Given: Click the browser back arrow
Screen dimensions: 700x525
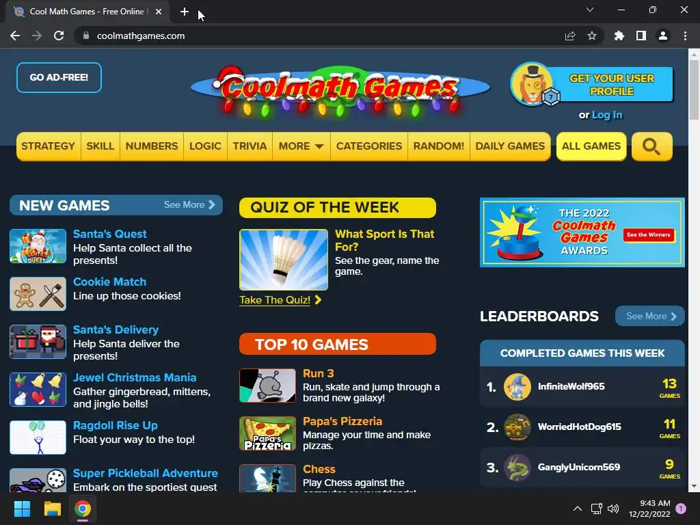Looking at the screenshot, I should click(15, 36).
